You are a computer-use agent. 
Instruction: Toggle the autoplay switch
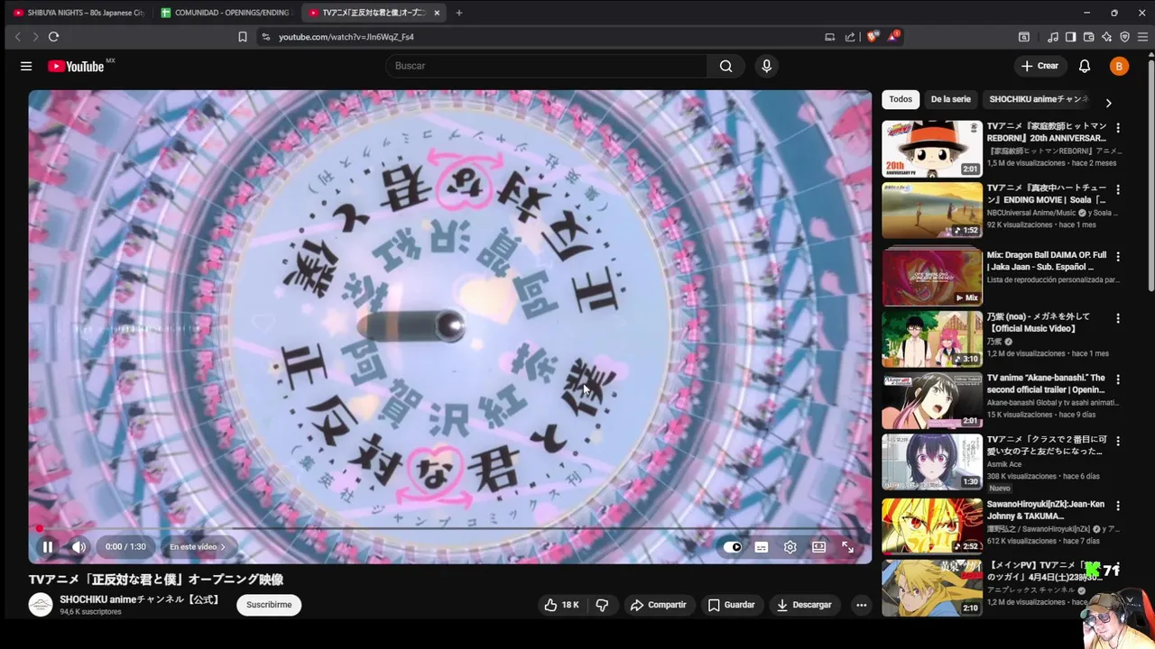(733, 547)
